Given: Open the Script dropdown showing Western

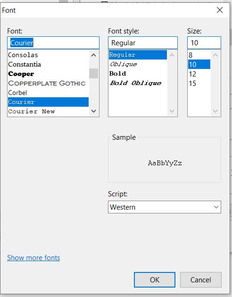Looking at the screenshot, I should click(x=165, y=207).
